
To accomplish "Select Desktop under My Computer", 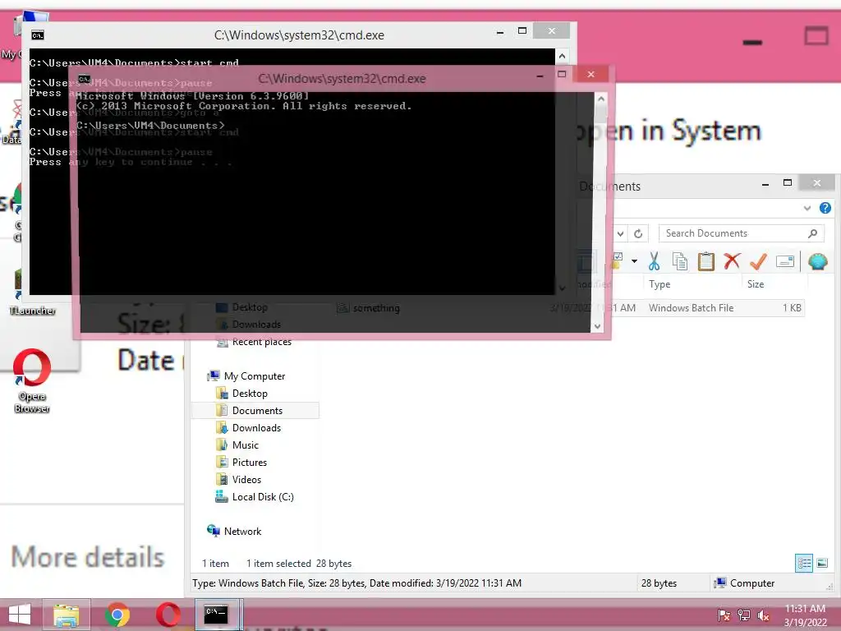I will 250,394.
